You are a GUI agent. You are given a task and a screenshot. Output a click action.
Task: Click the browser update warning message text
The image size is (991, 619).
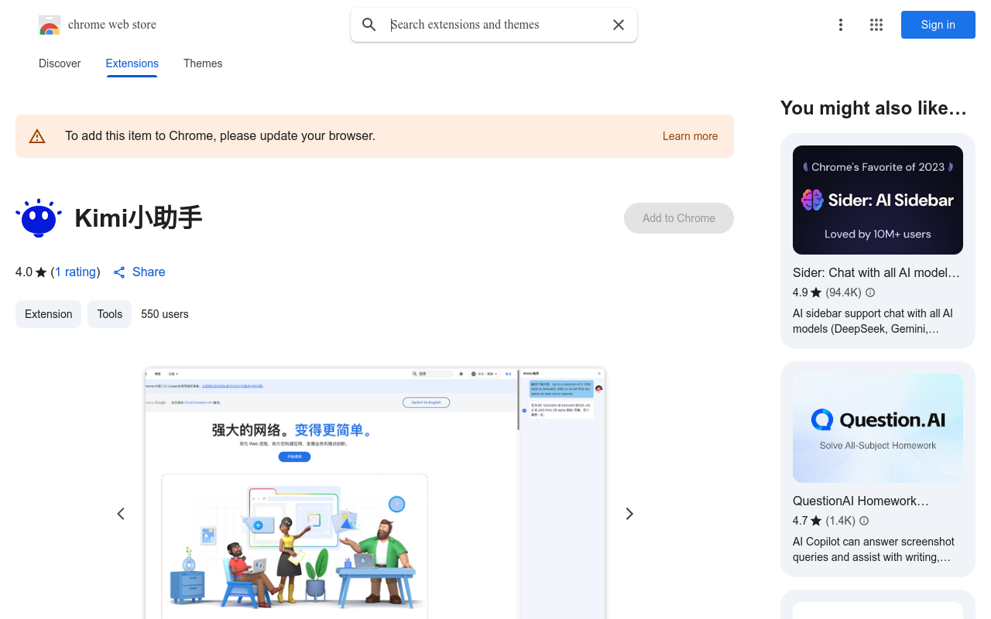point(221,136)
